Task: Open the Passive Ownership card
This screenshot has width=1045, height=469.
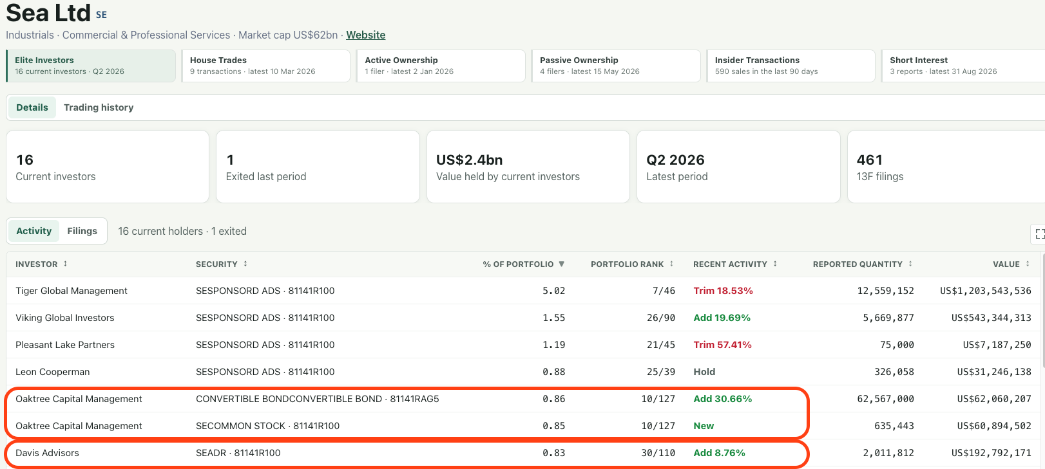Action: point(615,66)
